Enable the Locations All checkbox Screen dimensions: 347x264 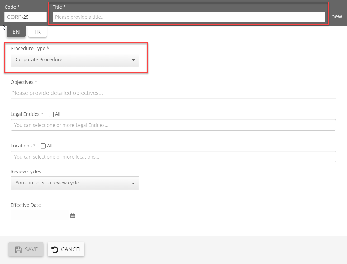point(43,146)
